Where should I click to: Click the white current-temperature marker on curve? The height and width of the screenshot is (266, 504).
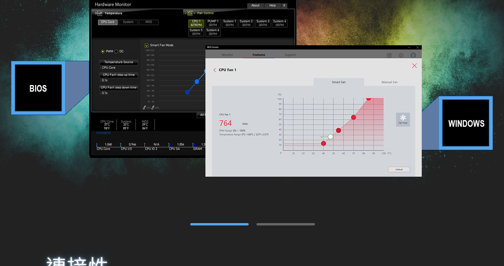coord(331,137)
